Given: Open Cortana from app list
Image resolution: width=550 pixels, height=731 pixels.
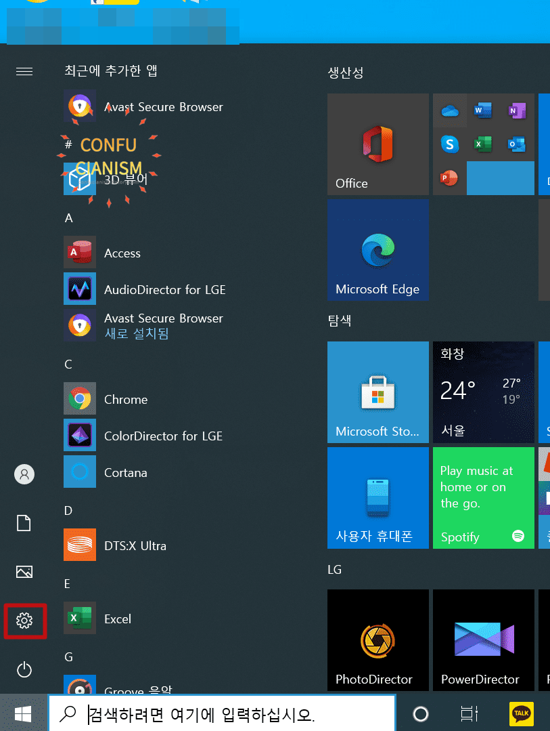Looking at the screenshot, I should (106, 472).
